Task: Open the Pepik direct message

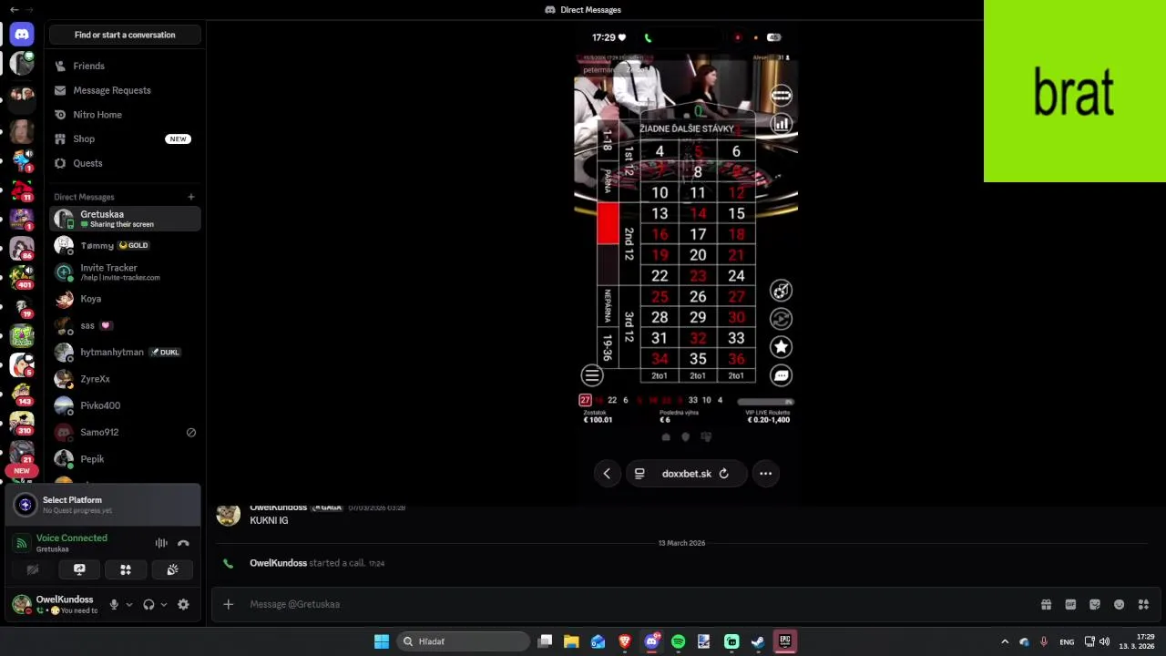Action: [x=125, y=458]
